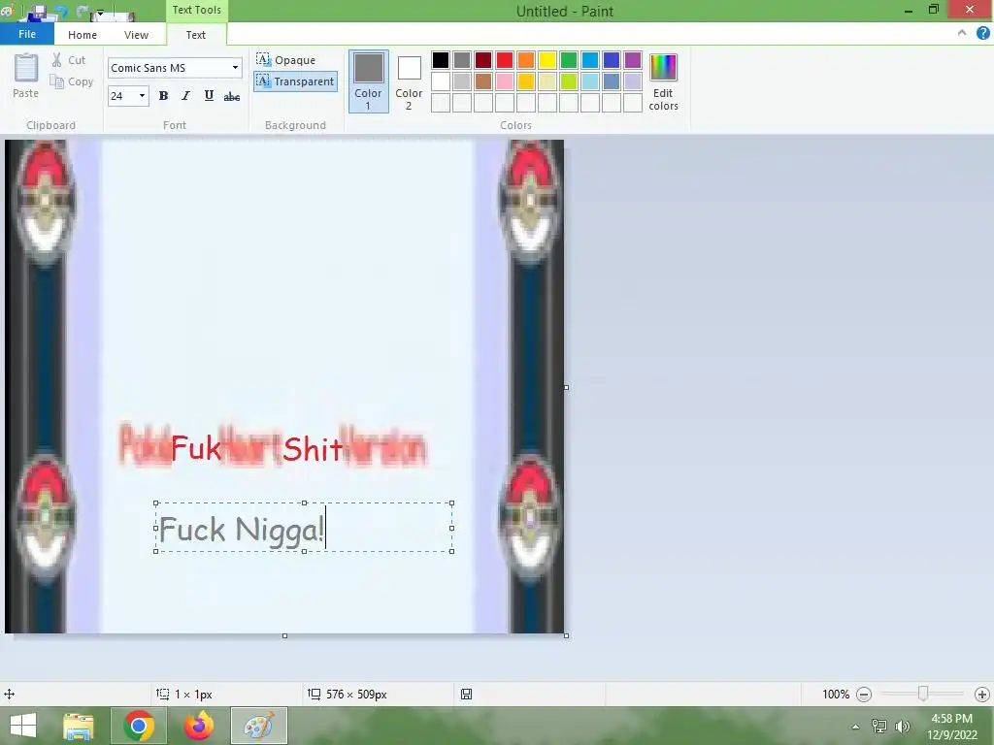Open Google Chrome from the taskbar
Viewport: 994px width, 745px height.
(139, 726)
